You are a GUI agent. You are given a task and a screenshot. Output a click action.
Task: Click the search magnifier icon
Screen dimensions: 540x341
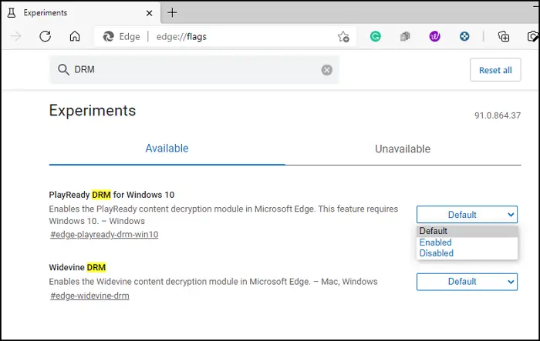[x=63, y=70]
